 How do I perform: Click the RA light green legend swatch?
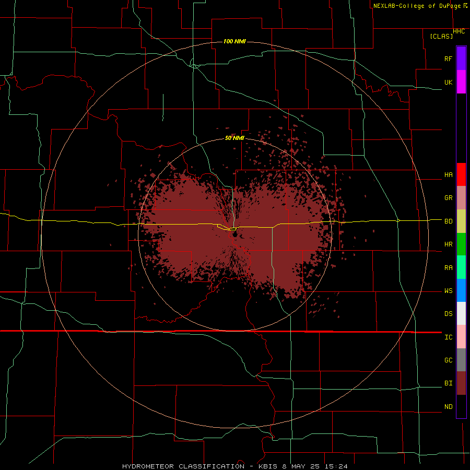tap(461, 267)
